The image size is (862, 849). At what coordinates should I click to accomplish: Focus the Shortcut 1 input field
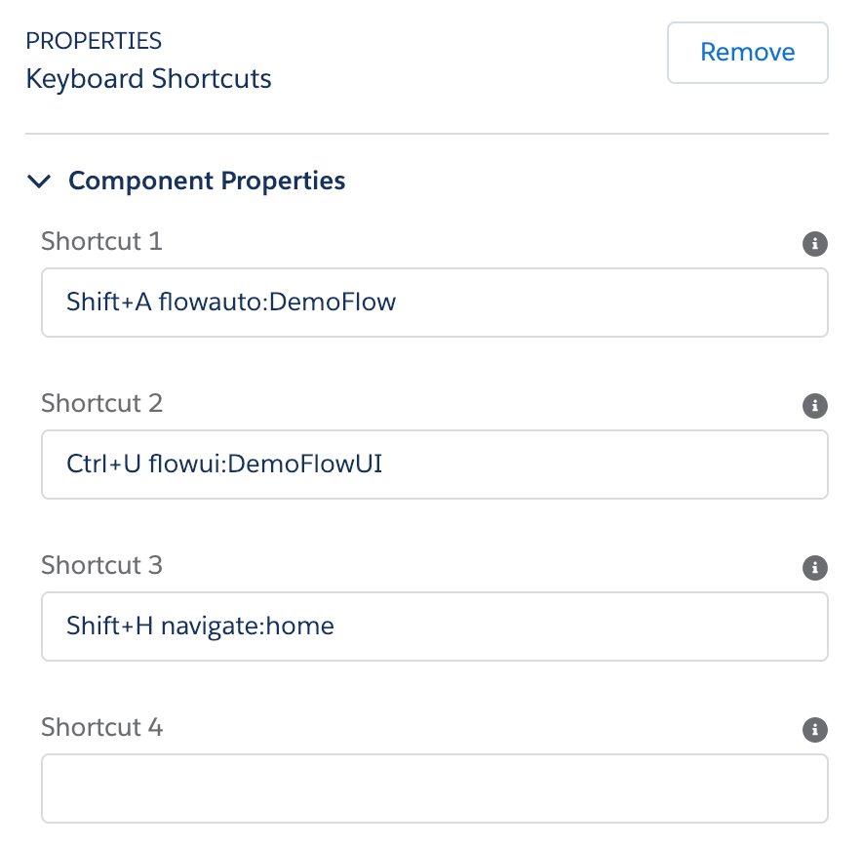[434, 303]
